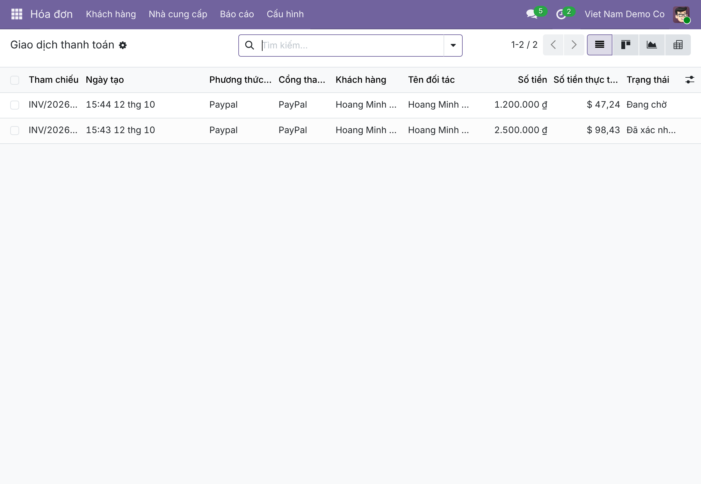Screen dimensions: 701x484
Task: Open the Nhà cung cấp menu
Action: point(178,14)
